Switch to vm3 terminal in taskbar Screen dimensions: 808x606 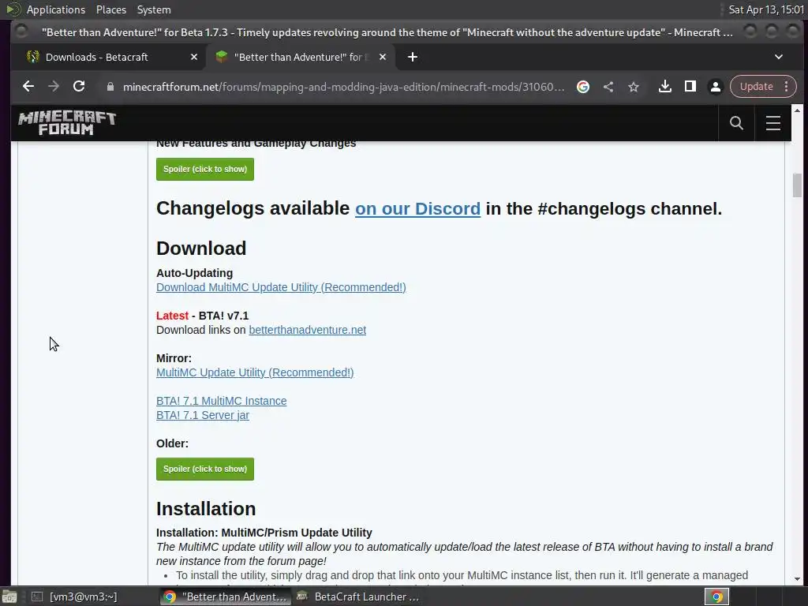(x=75, y=597)
